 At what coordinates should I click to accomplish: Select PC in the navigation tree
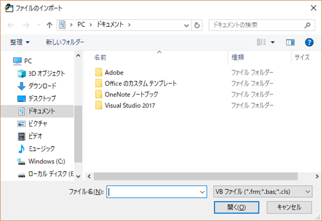click(x=28, y=61)
